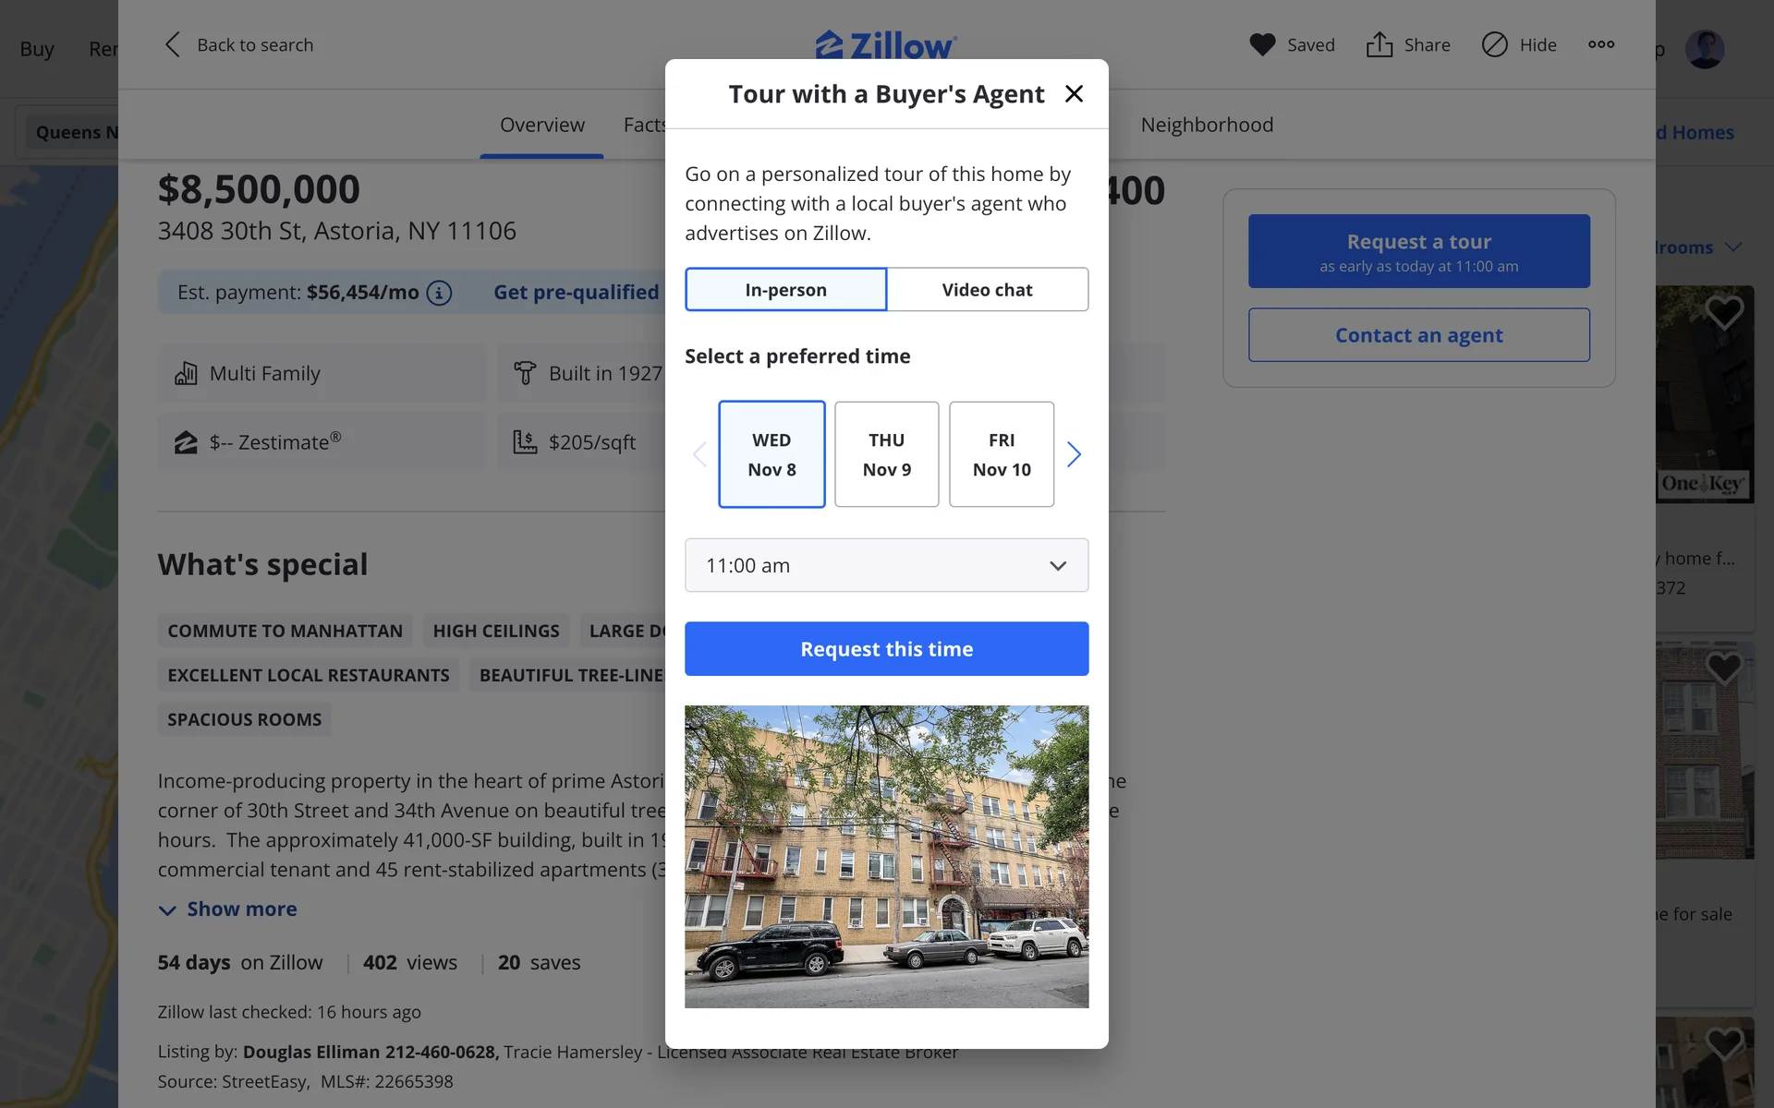1774x1108 pixels.
Task: Close the Tour with a Buyer's Agent dialog
Action: 1074,93
